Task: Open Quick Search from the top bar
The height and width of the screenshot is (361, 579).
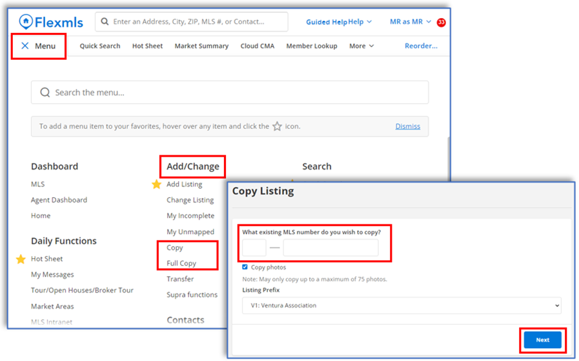Action: 100,46
